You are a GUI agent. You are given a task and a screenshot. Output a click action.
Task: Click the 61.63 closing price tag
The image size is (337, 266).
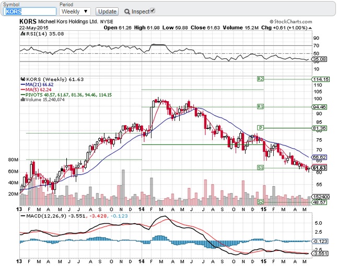[x=319, y=168]
